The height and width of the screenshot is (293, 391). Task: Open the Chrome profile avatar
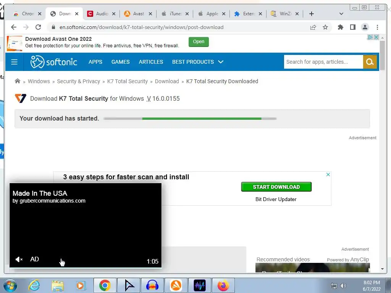(x=365, y=27)
